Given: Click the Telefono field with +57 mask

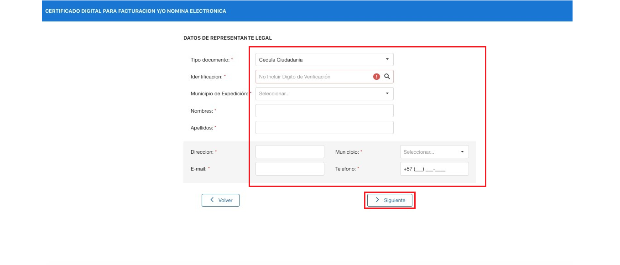Looking at the screenshot, I should point(434,169).
